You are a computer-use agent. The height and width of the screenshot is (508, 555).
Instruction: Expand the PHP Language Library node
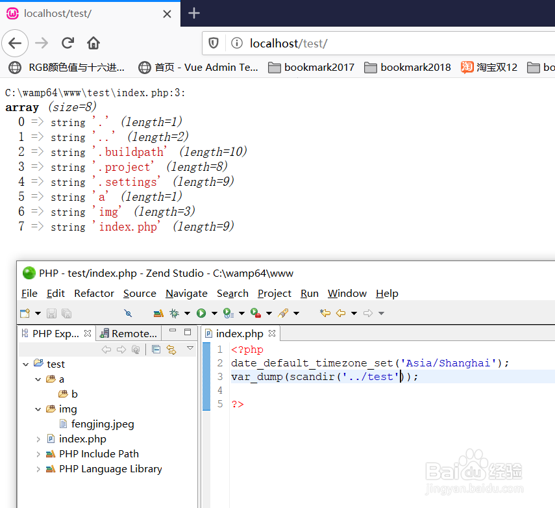point(38,470)
